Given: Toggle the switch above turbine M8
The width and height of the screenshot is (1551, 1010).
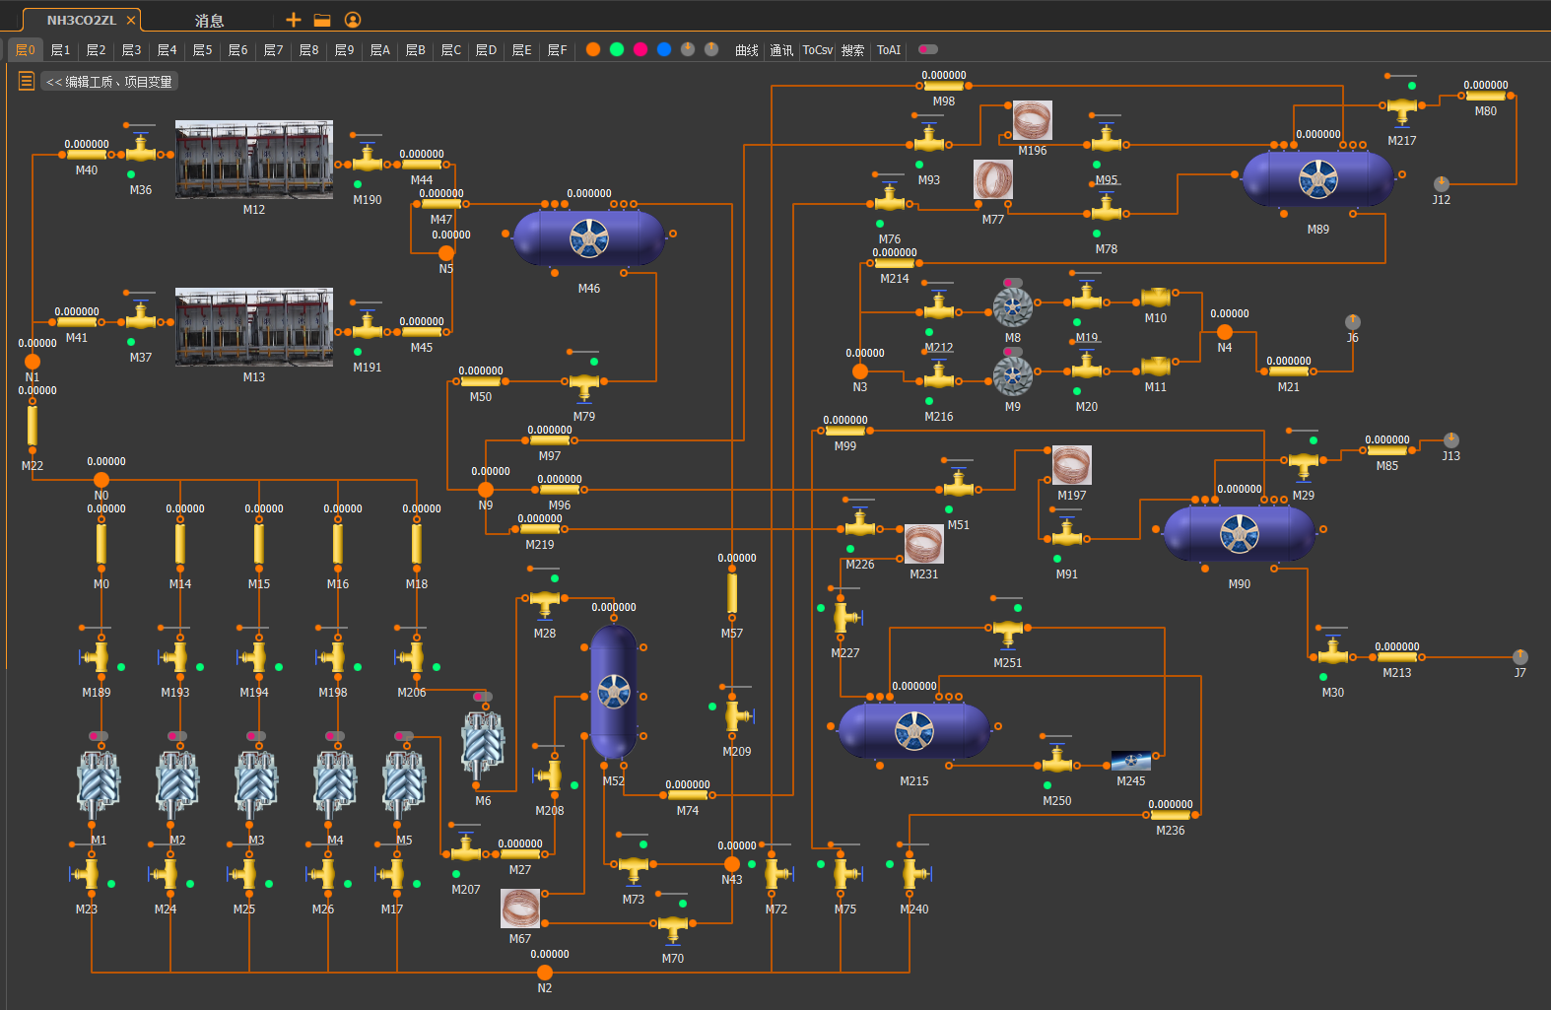Looking at the screenshot, I should click(x=1012, y=283).
